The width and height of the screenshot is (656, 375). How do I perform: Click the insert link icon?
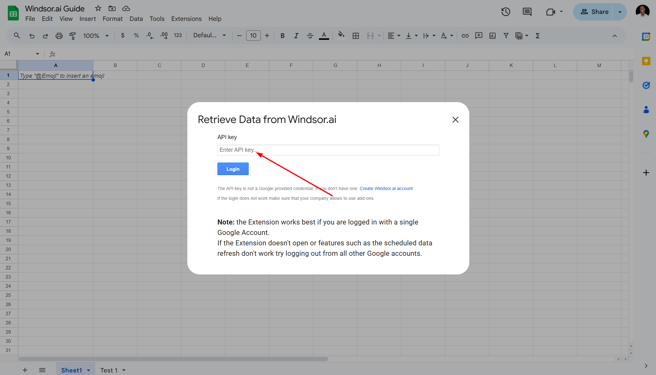(465, 36)
